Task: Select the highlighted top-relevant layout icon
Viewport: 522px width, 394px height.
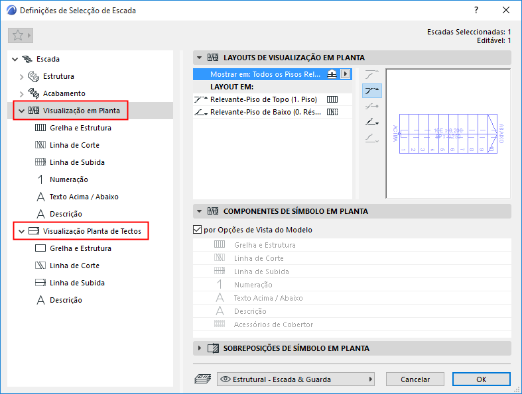Action: pos(372,91)
